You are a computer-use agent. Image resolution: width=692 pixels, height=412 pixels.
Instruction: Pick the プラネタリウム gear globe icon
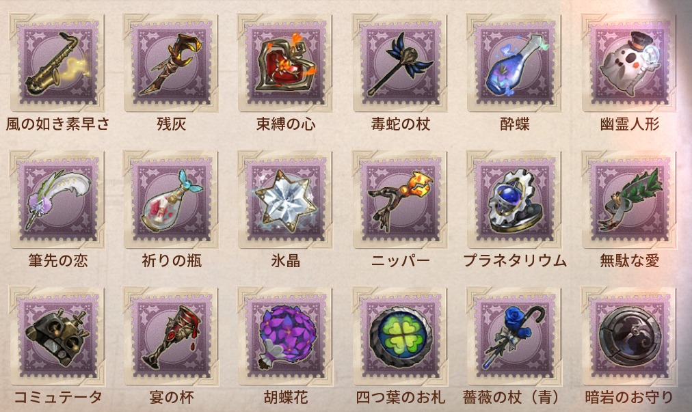515,200
